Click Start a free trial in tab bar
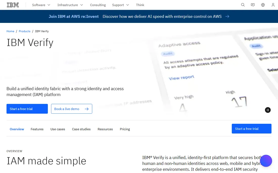The height and width of the screenshot is (173, 278). [251, 128]
